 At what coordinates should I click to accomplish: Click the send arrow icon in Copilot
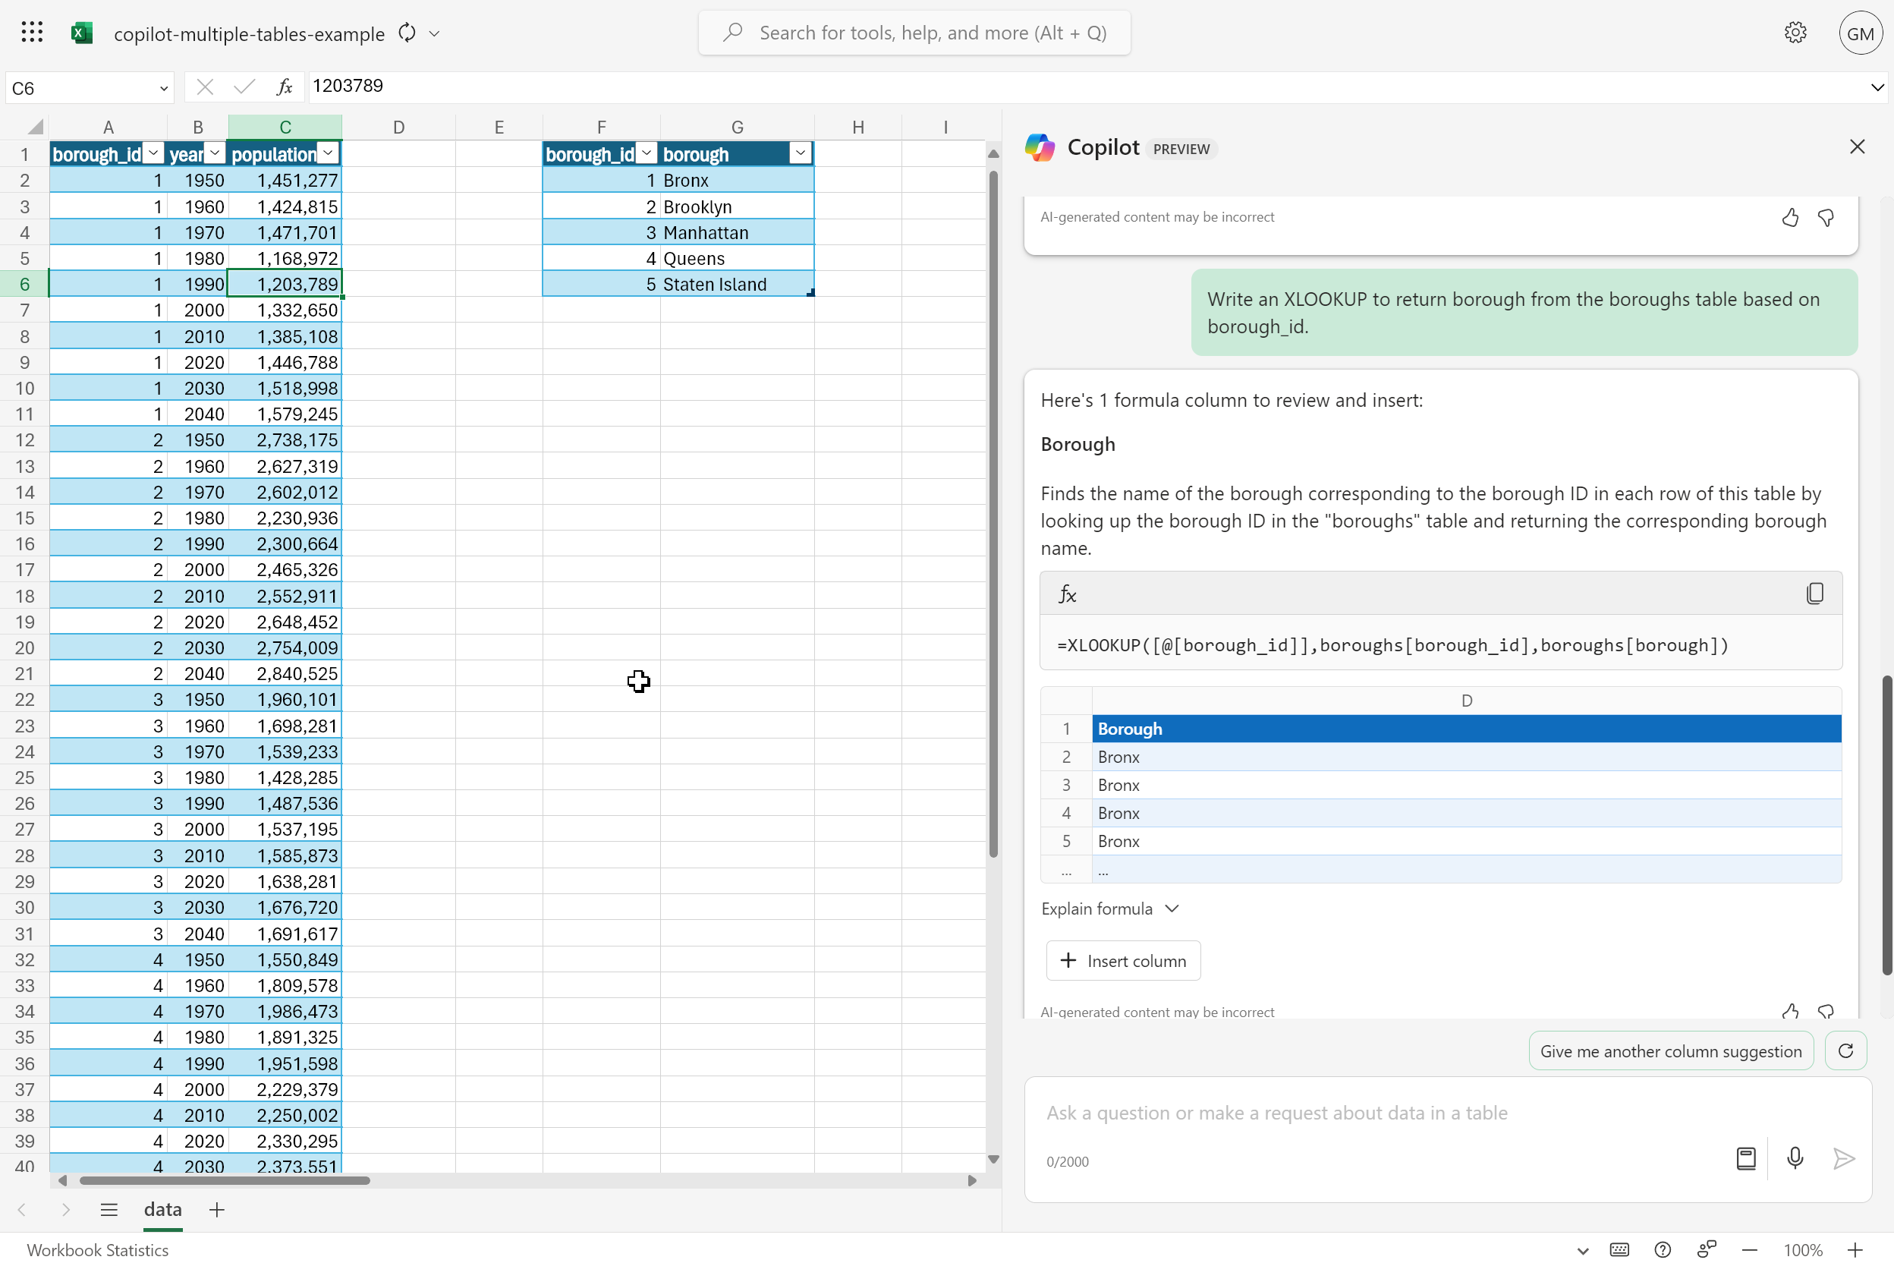click(x=1843, y=1158)
